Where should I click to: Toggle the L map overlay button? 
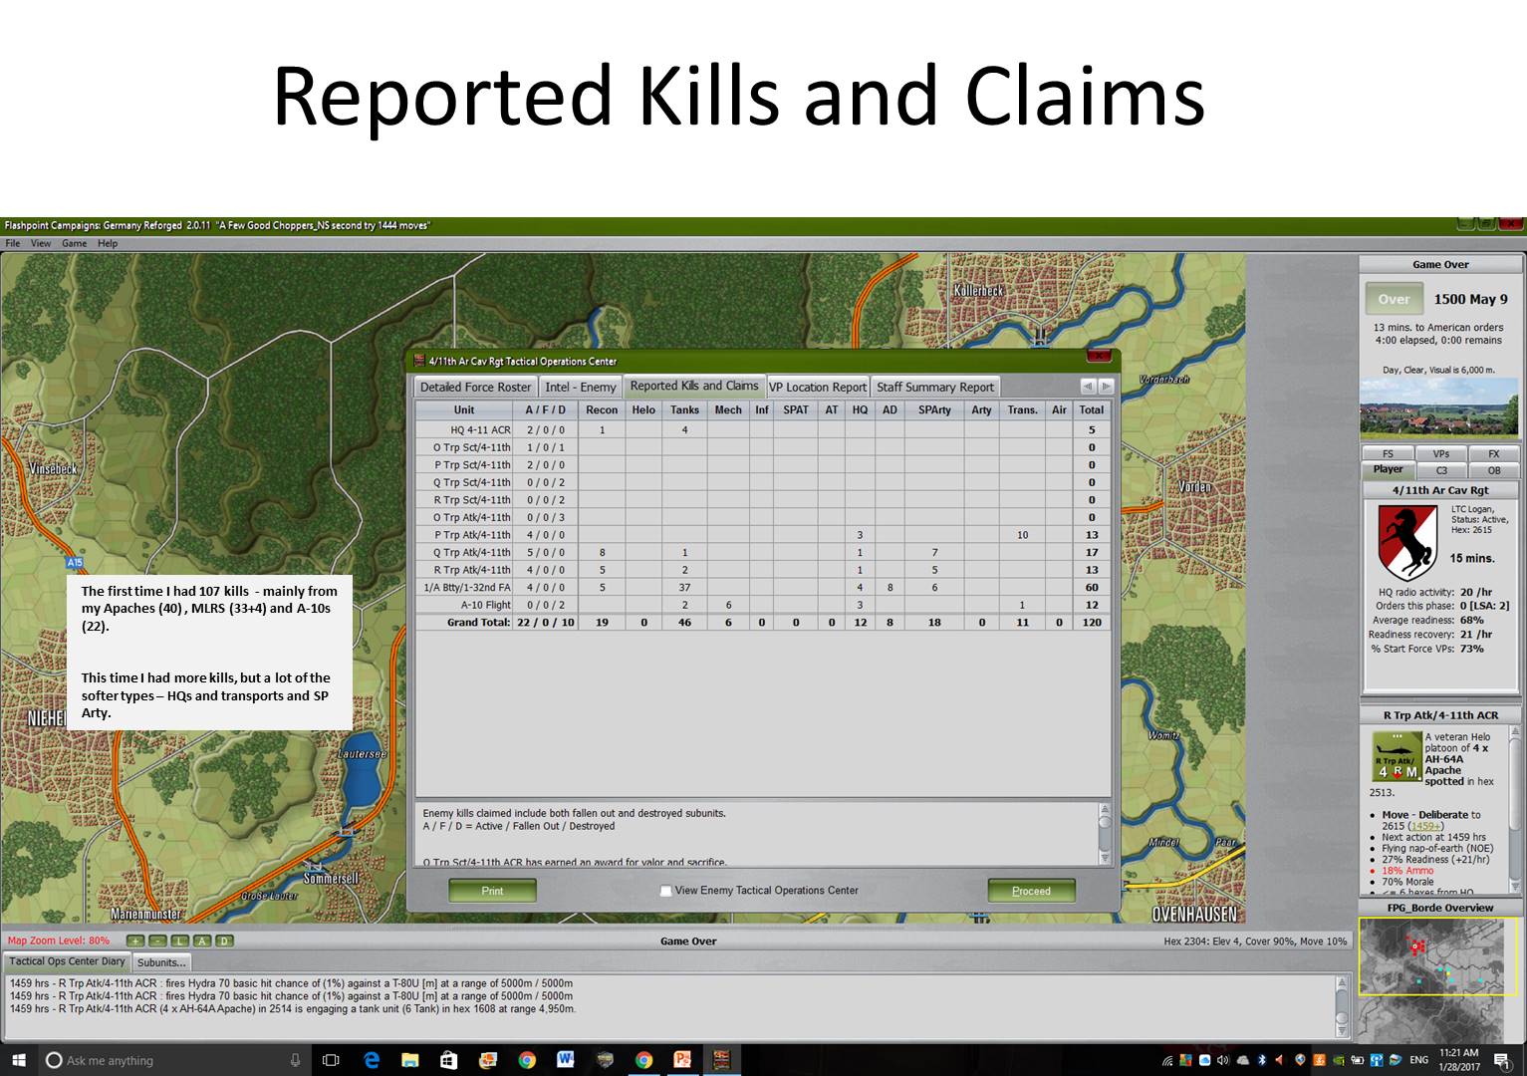click(x=179, y=941)
